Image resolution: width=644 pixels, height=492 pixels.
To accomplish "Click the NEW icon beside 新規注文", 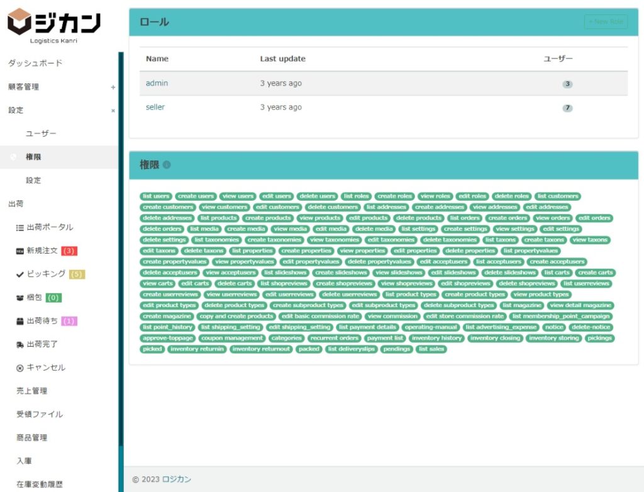I will [19, 251].
